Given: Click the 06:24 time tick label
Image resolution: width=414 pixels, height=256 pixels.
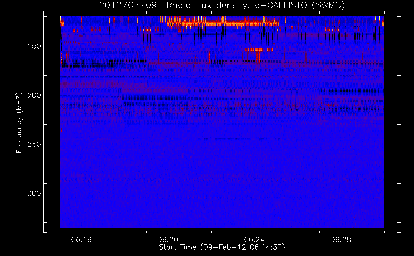Looking at the screenshot, I should [x=254, y=240].
